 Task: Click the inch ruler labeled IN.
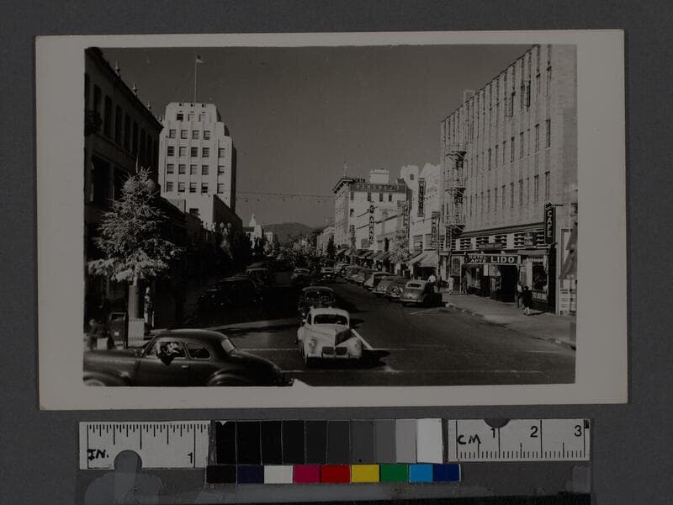(x=144, y=444)
